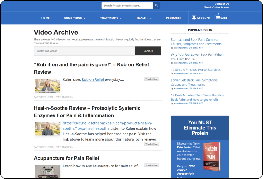263x179 pixels.
Task: Click the Contact Us link
Action: 222,4
